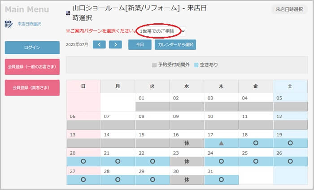Viewport: 314px width, 190px height.
Task: Click the 来店日時選択 sidebar menu link
Action: 29,24
